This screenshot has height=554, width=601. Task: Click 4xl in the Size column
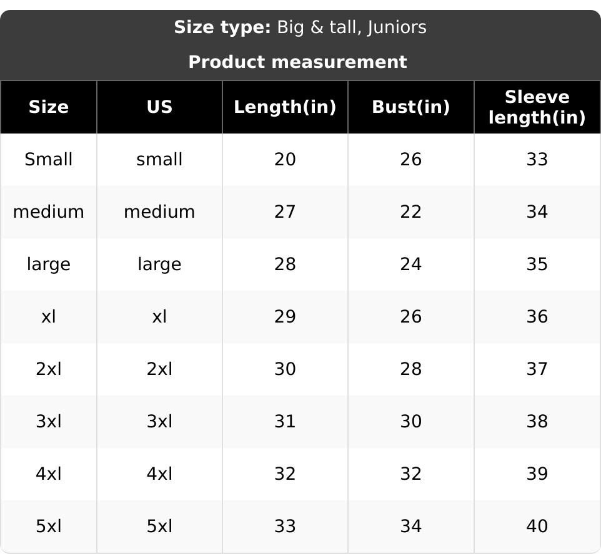point(49,474)
